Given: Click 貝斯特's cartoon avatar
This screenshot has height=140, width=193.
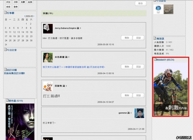Looking at the screenshot, I should click(48, 86).
